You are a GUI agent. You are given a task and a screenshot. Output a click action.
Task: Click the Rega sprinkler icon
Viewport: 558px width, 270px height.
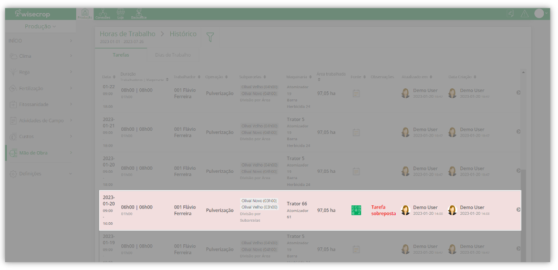point(13,72)
